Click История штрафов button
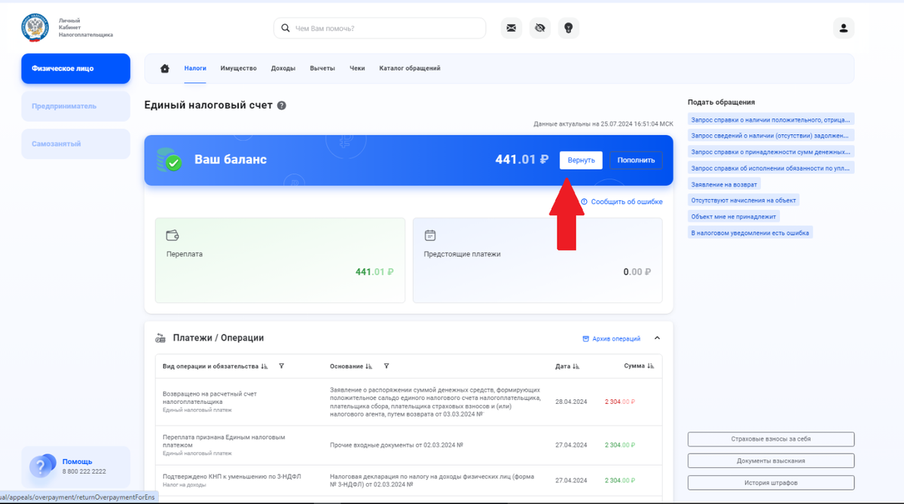This screenshot has width=904, height=504. tap(771, 482)
